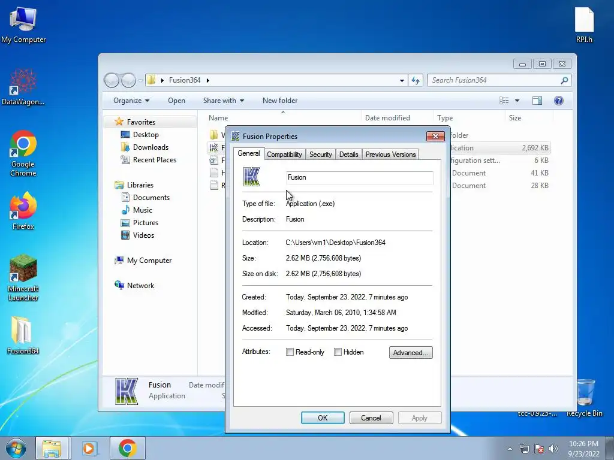Open the view options dropdown arrow
Viewport: 614px width, 460px height.
[x=517, y=101]
